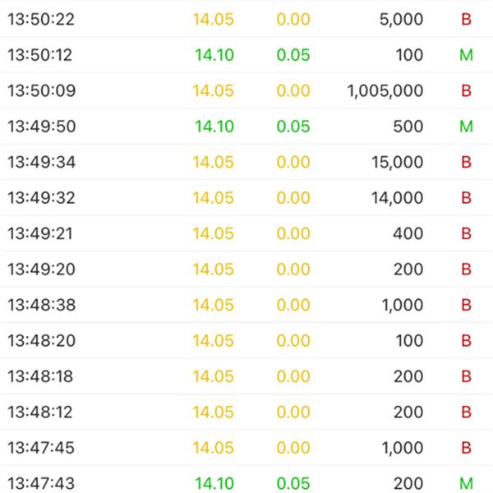Choose the 13:49:20 trade entry
This screenshot has height=493, width=493.
tap(246, 269)
